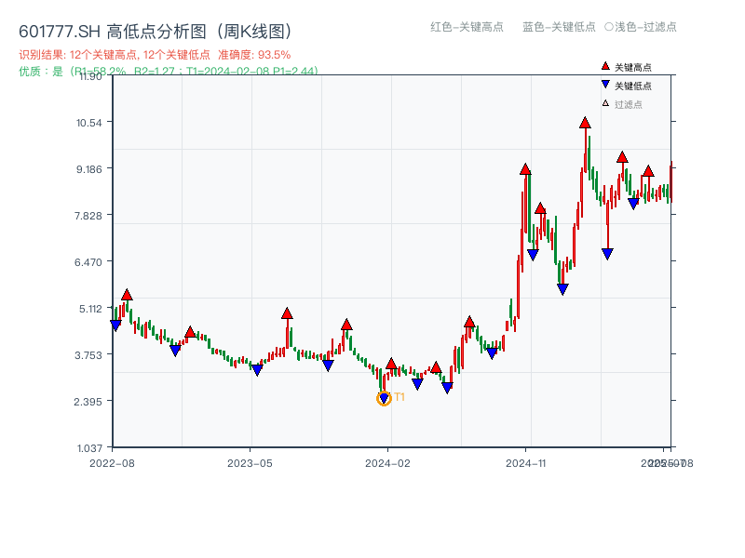This screenshot has height=558, width=745.
Task: Click the 2024-02 x-axis label
Action: pyautogui.click(x=387, y=463)
